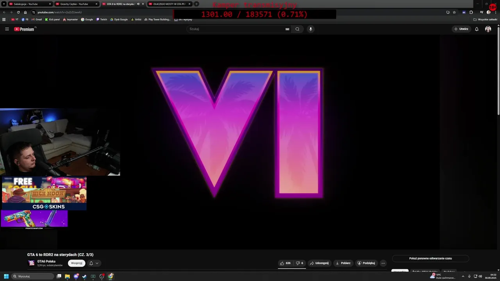500x281 pixels.
Task: Open Twitch bookmark
Action: click(102, 20)
